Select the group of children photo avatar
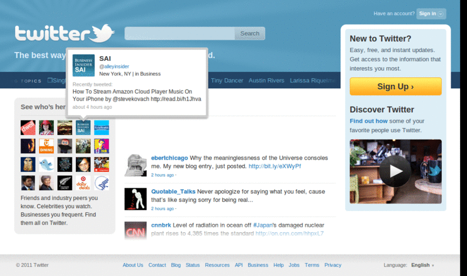467x276 pixels. click(102, 165)
